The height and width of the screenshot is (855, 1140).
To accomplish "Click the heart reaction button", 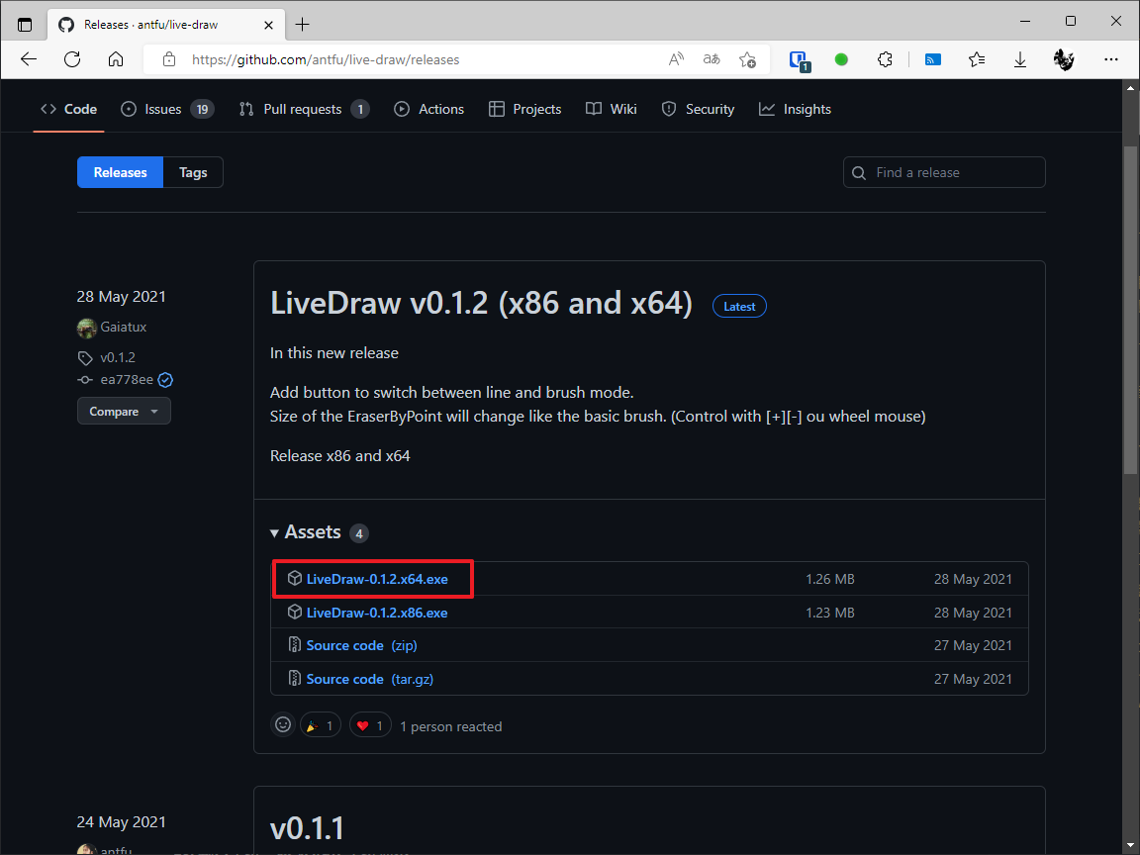I will click(x=371, y=724).
